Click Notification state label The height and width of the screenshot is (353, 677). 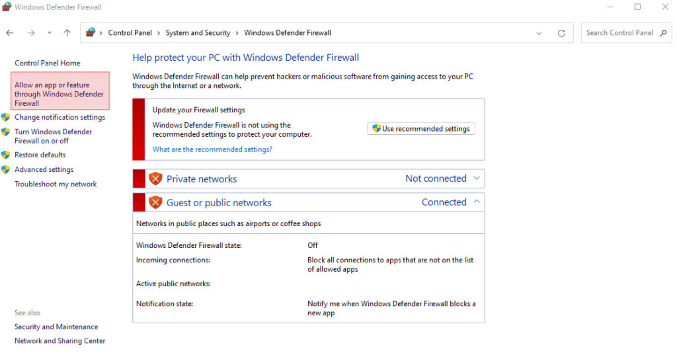(165, 303)
